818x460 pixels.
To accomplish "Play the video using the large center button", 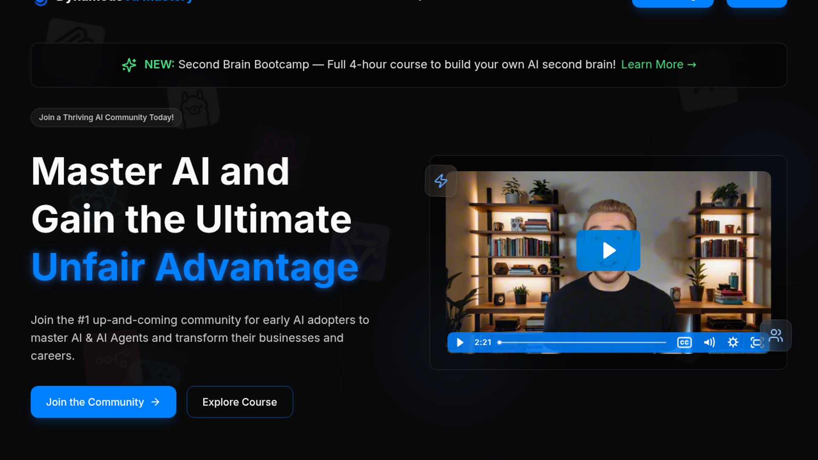I will pos(608,250).
